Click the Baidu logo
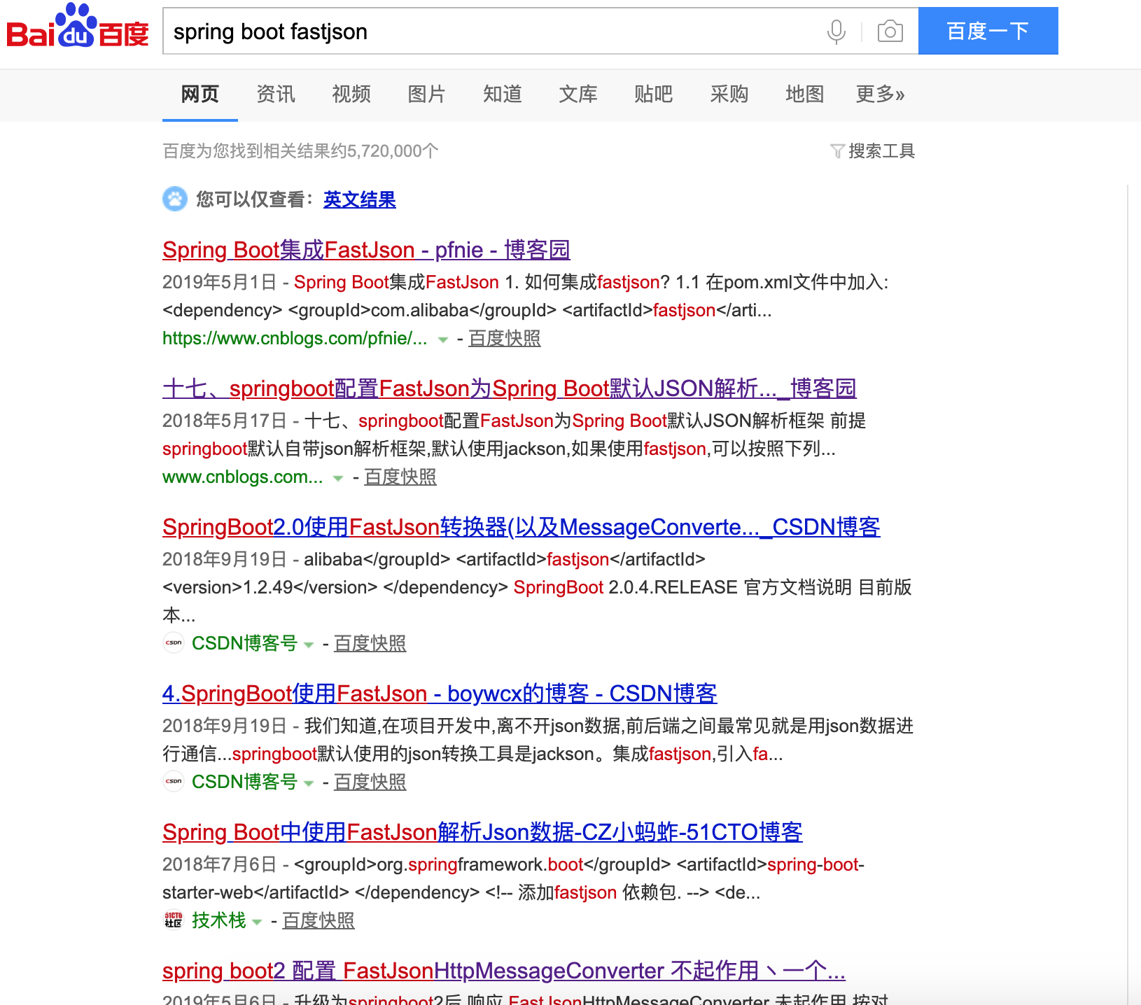 point(78,27)
